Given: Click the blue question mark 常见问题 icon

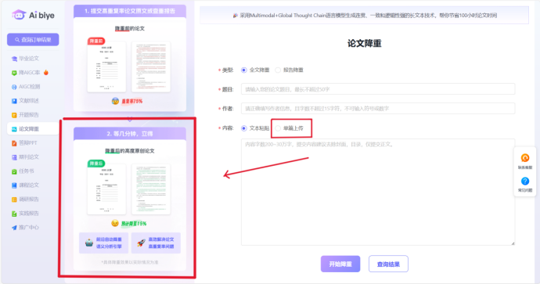Looking at the screenshot, I should click(525, 181).
